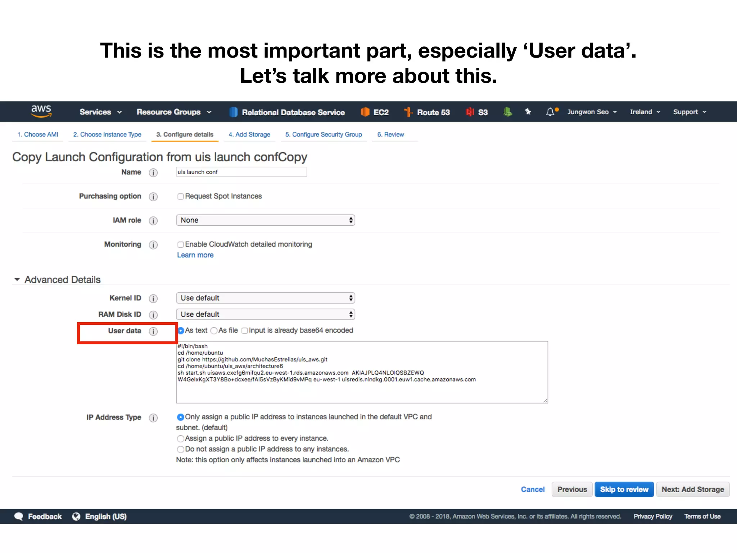This screenshot has height=553, width=737.
Task: Open the RAM Disk ID dropdown
Action: (266, 314)
